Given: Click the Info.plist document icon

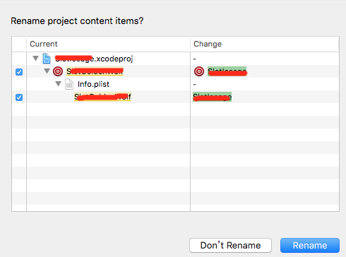Looking at the screenshot, I should point(69,84).
